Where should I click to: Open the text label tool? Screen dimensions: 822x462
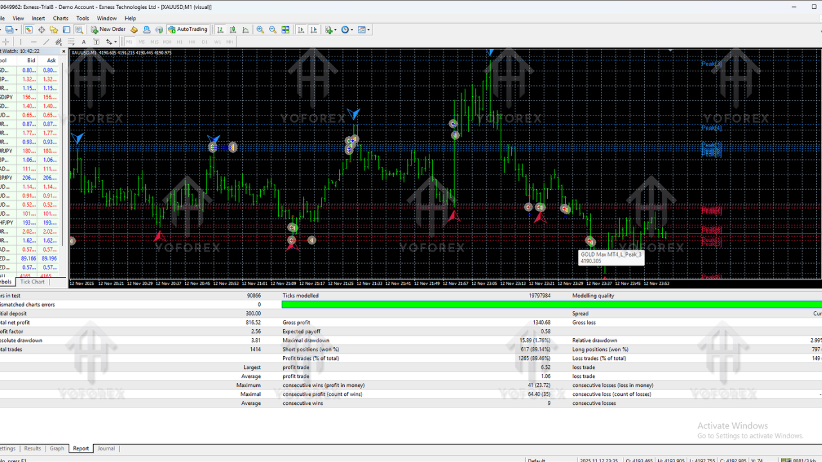coord(96,42)
